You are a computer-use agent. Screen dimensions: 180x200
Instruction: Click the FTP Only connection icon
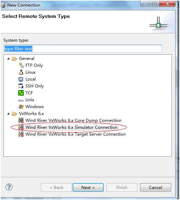(21, 65)
